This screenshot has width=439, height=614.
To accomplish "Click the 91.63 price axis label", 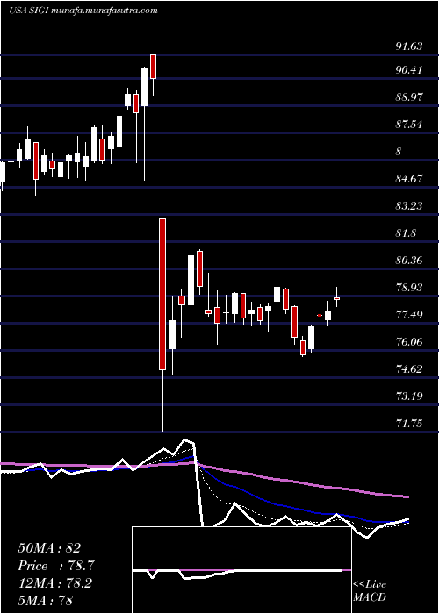I will [409, 46].
